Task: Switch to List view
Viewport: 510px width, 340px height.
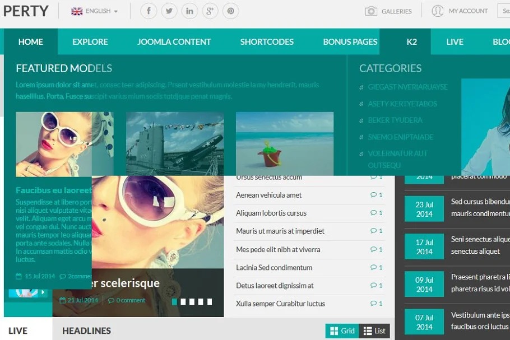Action: coord(374,331)
